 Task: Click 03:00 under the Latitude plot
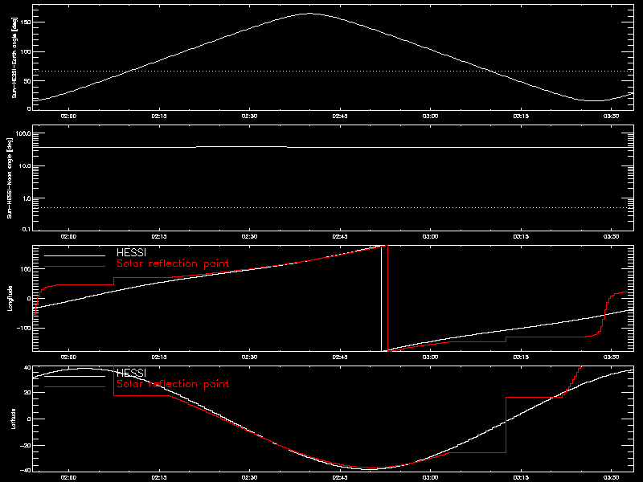pyautogui.click(x=430, y=477)
